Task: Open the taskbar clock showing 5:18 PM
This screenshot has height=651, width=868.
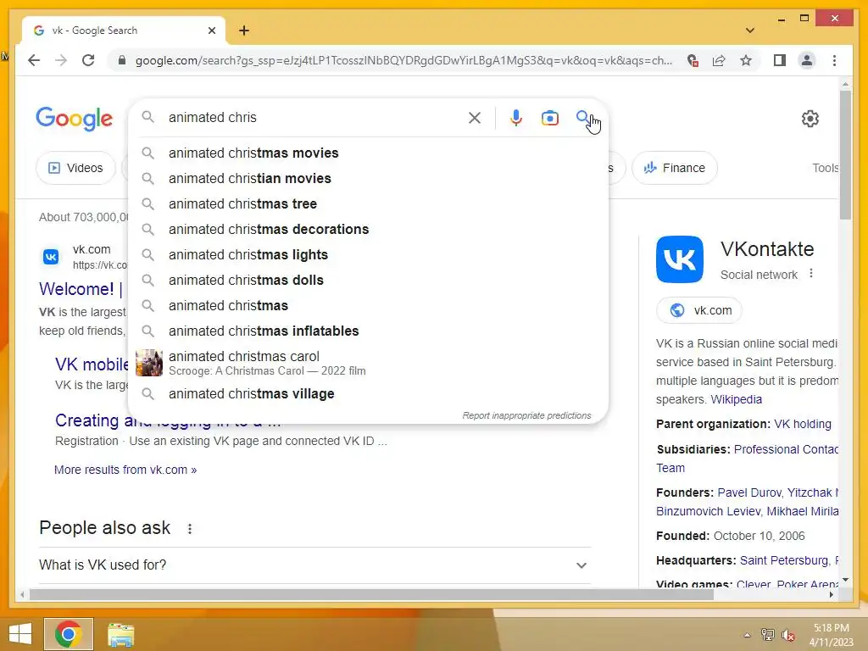Action: tap(831, 635)
